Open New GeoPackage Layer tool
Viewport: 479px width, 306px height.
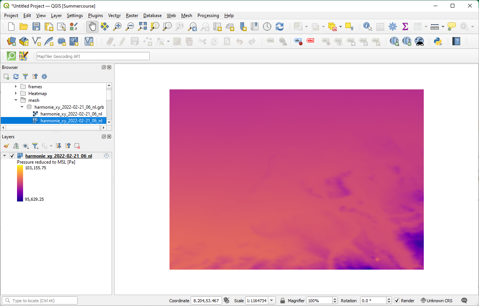(24, 41)
